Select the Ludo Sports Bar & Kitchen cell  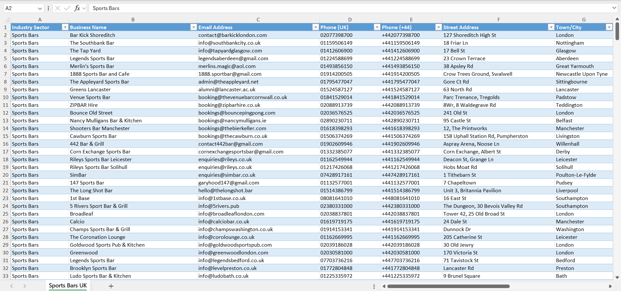(133, 276)
